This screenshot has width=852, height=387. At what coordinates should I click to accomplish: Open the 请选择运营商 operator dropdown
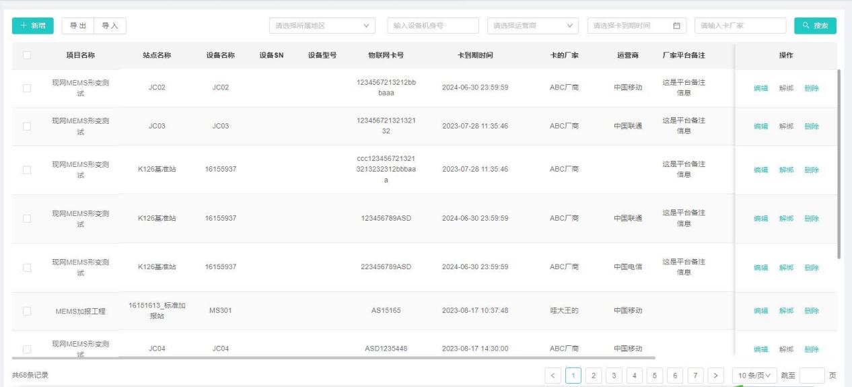533,26
